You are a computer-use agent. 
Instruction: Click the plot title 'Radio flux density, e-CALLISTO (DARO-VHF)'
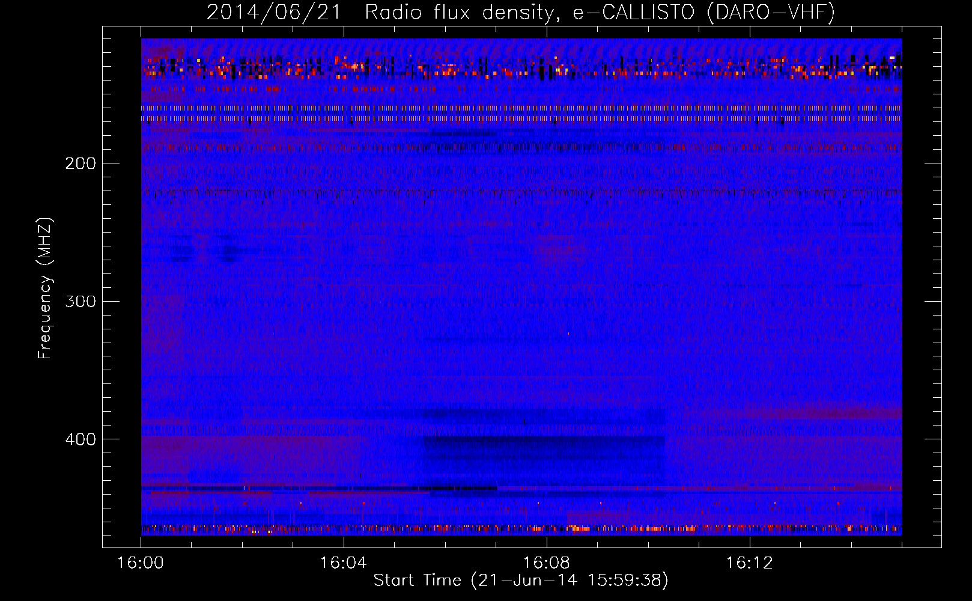click(600, 12)
